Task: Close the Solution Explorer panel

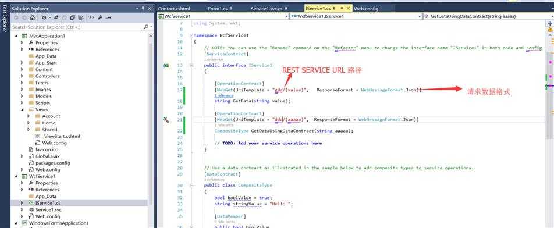Action: click(x=150, y=8)
